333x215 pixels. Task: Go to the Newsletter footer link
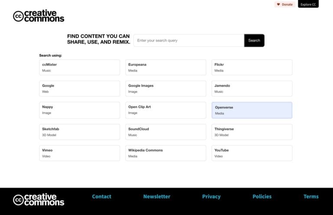click(x=157, y=196)
